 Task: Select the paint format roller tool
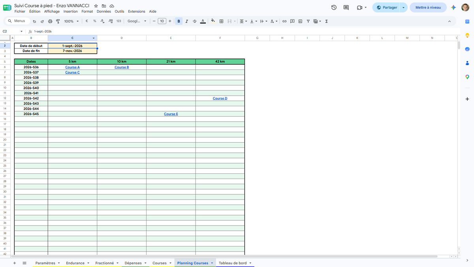[58, 21]
